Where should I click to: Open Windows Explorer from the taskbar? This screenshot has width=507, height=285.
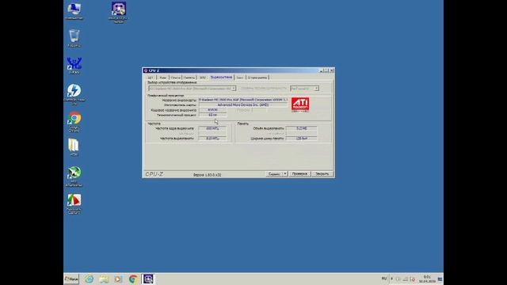click(104, 279)
